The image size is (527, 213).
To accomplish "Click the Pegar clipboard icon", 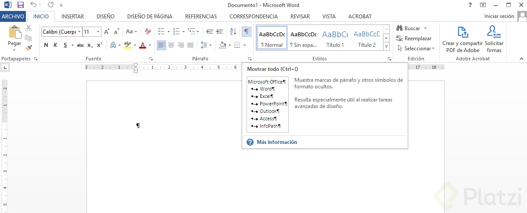I will tap(14, 32).
